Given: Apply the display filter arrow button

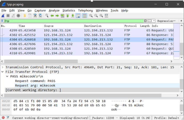Looking at the screenshot, I should [149, 21].
